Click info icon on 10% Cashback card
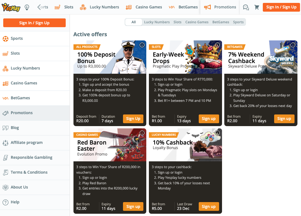 [217, 133]
